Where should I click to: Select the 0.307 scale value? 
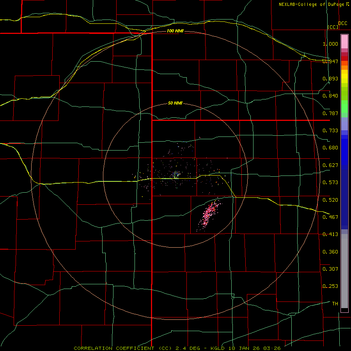pos(330,269)
